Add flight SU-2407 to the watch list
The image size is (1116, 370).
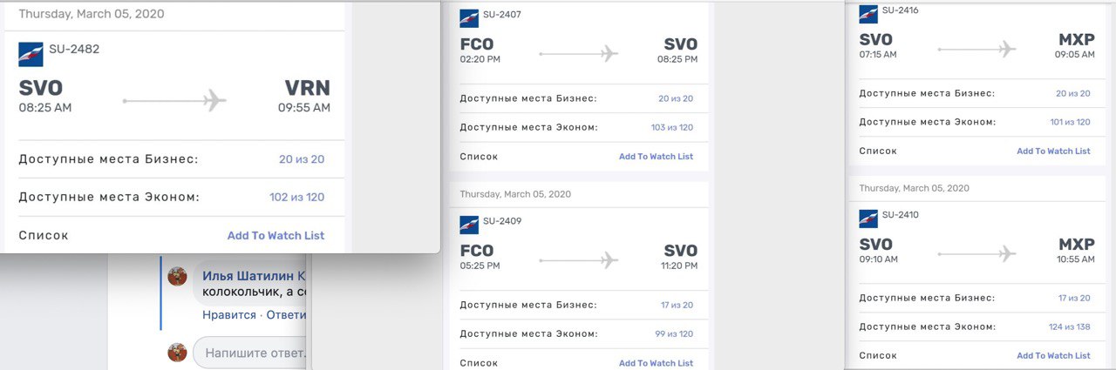click(656, 157)
